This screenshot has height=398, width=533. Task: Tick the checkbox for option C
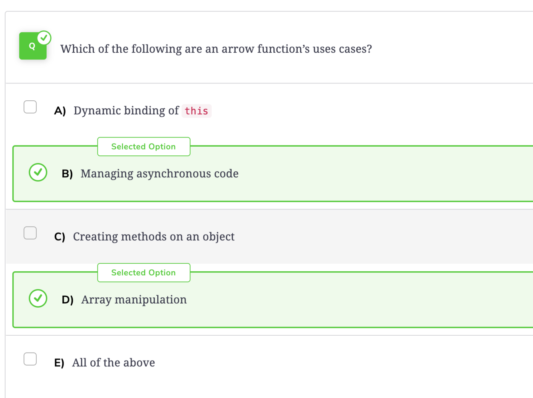(30, 233)
